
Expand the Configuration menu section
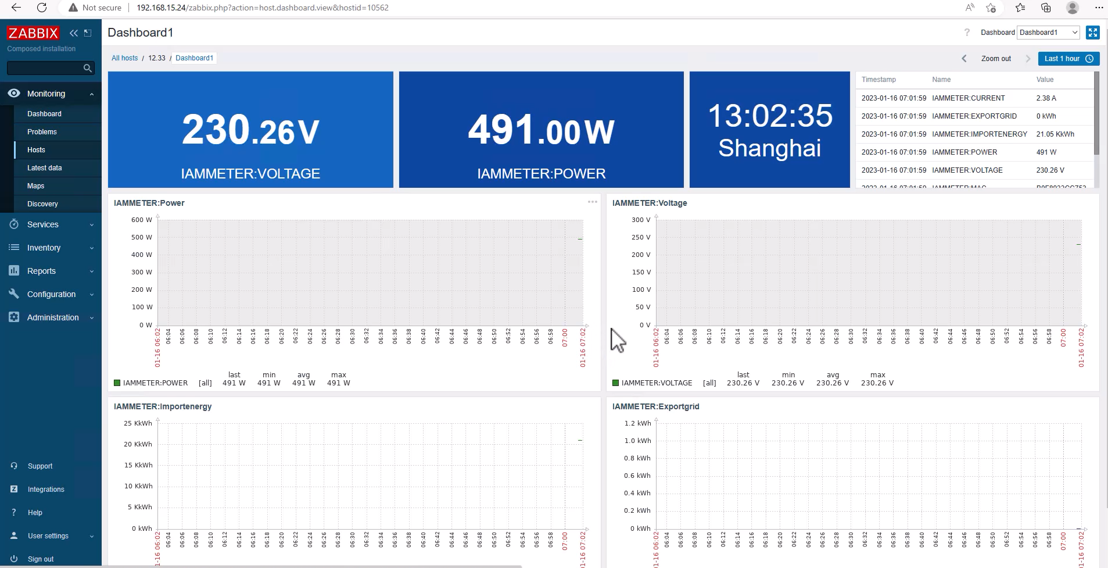click(x=51, y=294)
